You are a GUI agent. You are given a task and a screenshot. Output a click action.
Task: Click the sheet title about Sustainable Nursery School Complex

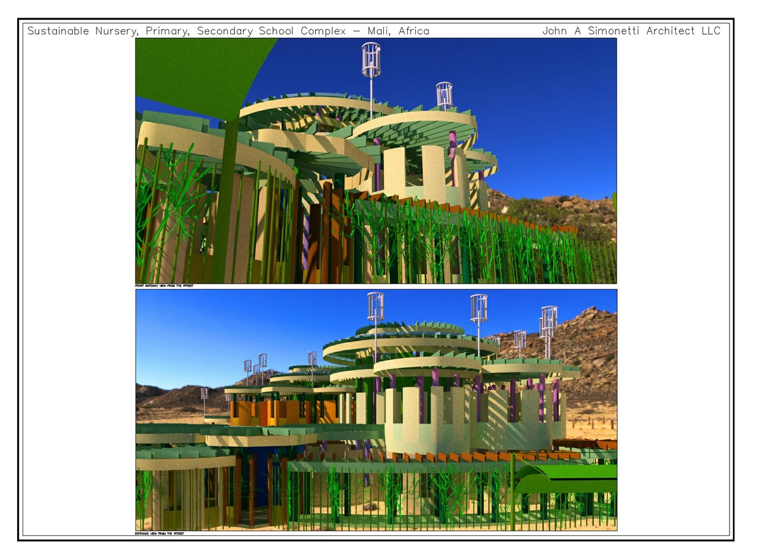coord(228,31)
